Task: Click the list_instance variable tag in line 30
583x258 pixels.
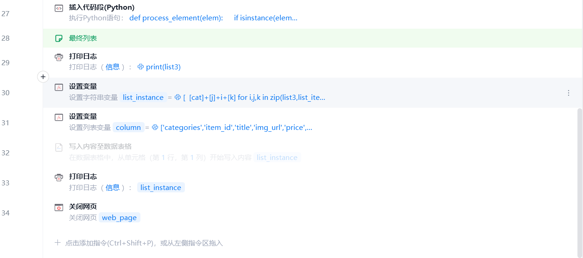Action: (x=143, y=98)
